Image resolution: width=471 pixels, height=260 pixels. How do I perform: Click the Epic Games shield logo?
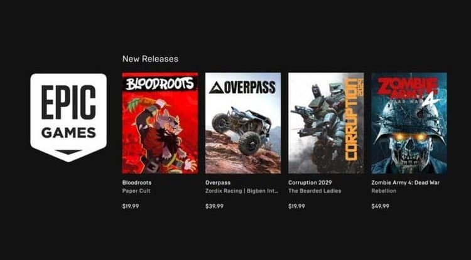(68, 117)
